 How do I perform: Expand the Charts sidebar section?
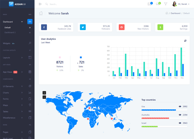pos(13,93)
